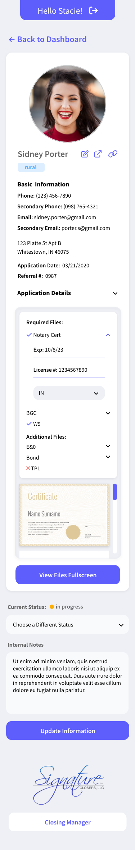Expand the BGC file row
The height and width of the screenshot is (850, 135).
tap(68, 413)
